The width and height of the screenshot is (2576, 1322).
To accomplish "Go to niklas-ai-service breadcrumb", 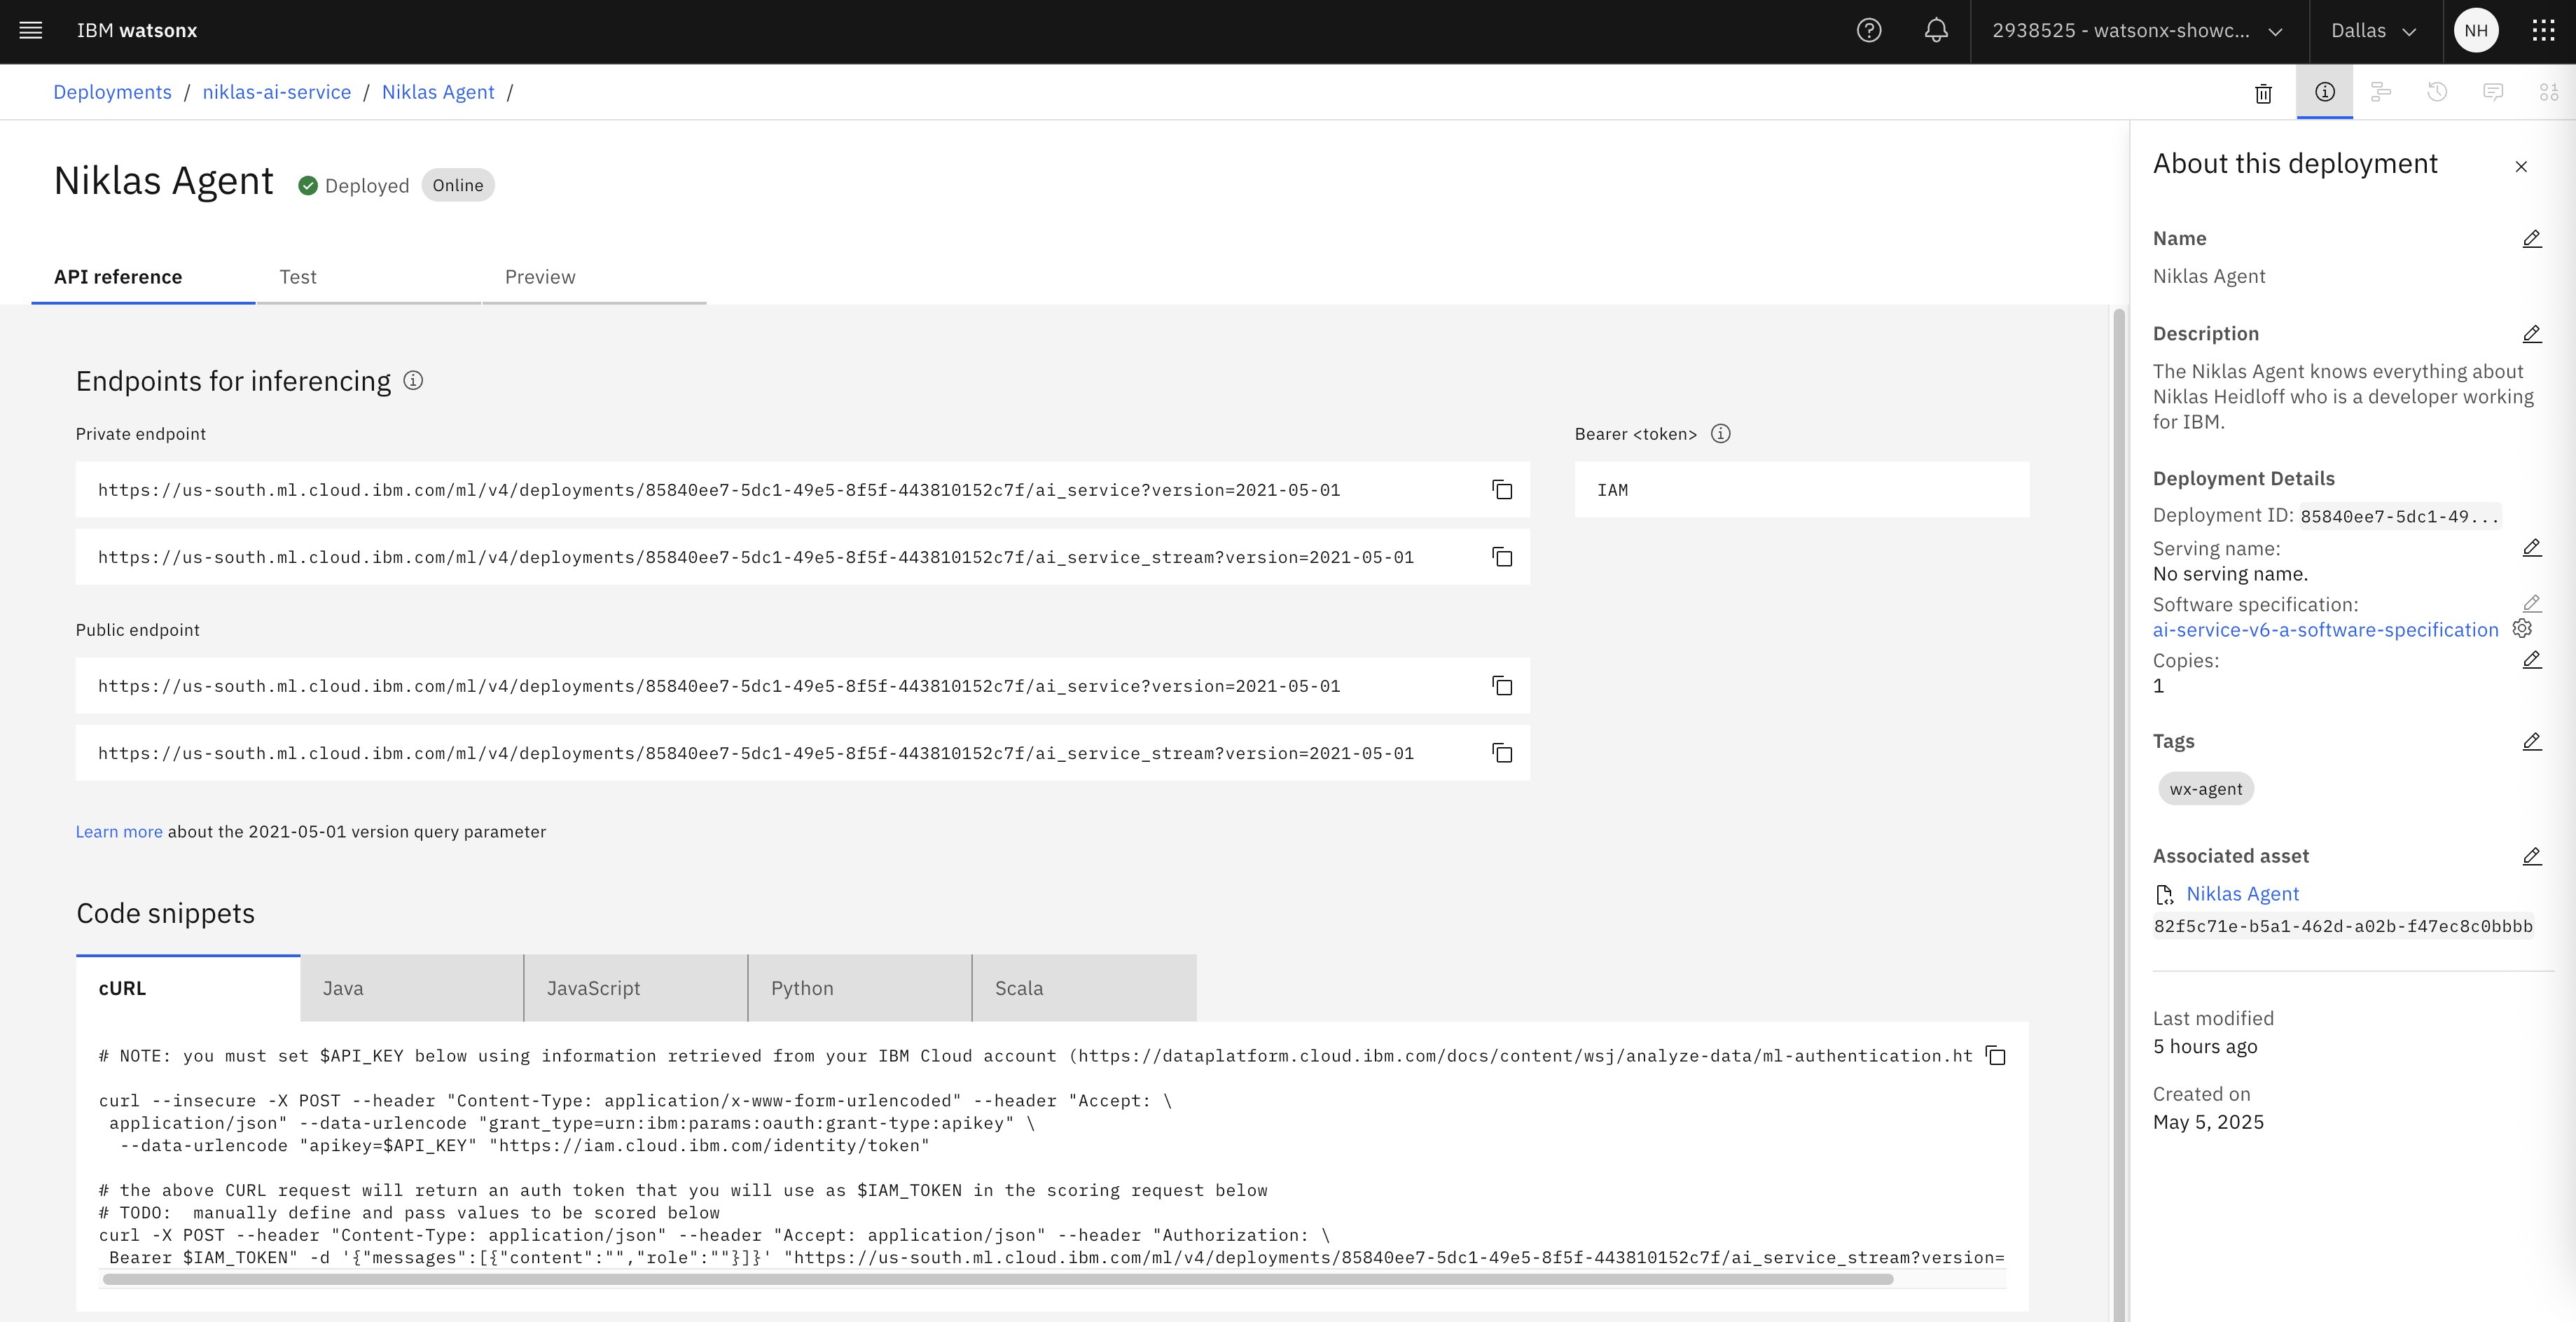I will tap(277, 92).
